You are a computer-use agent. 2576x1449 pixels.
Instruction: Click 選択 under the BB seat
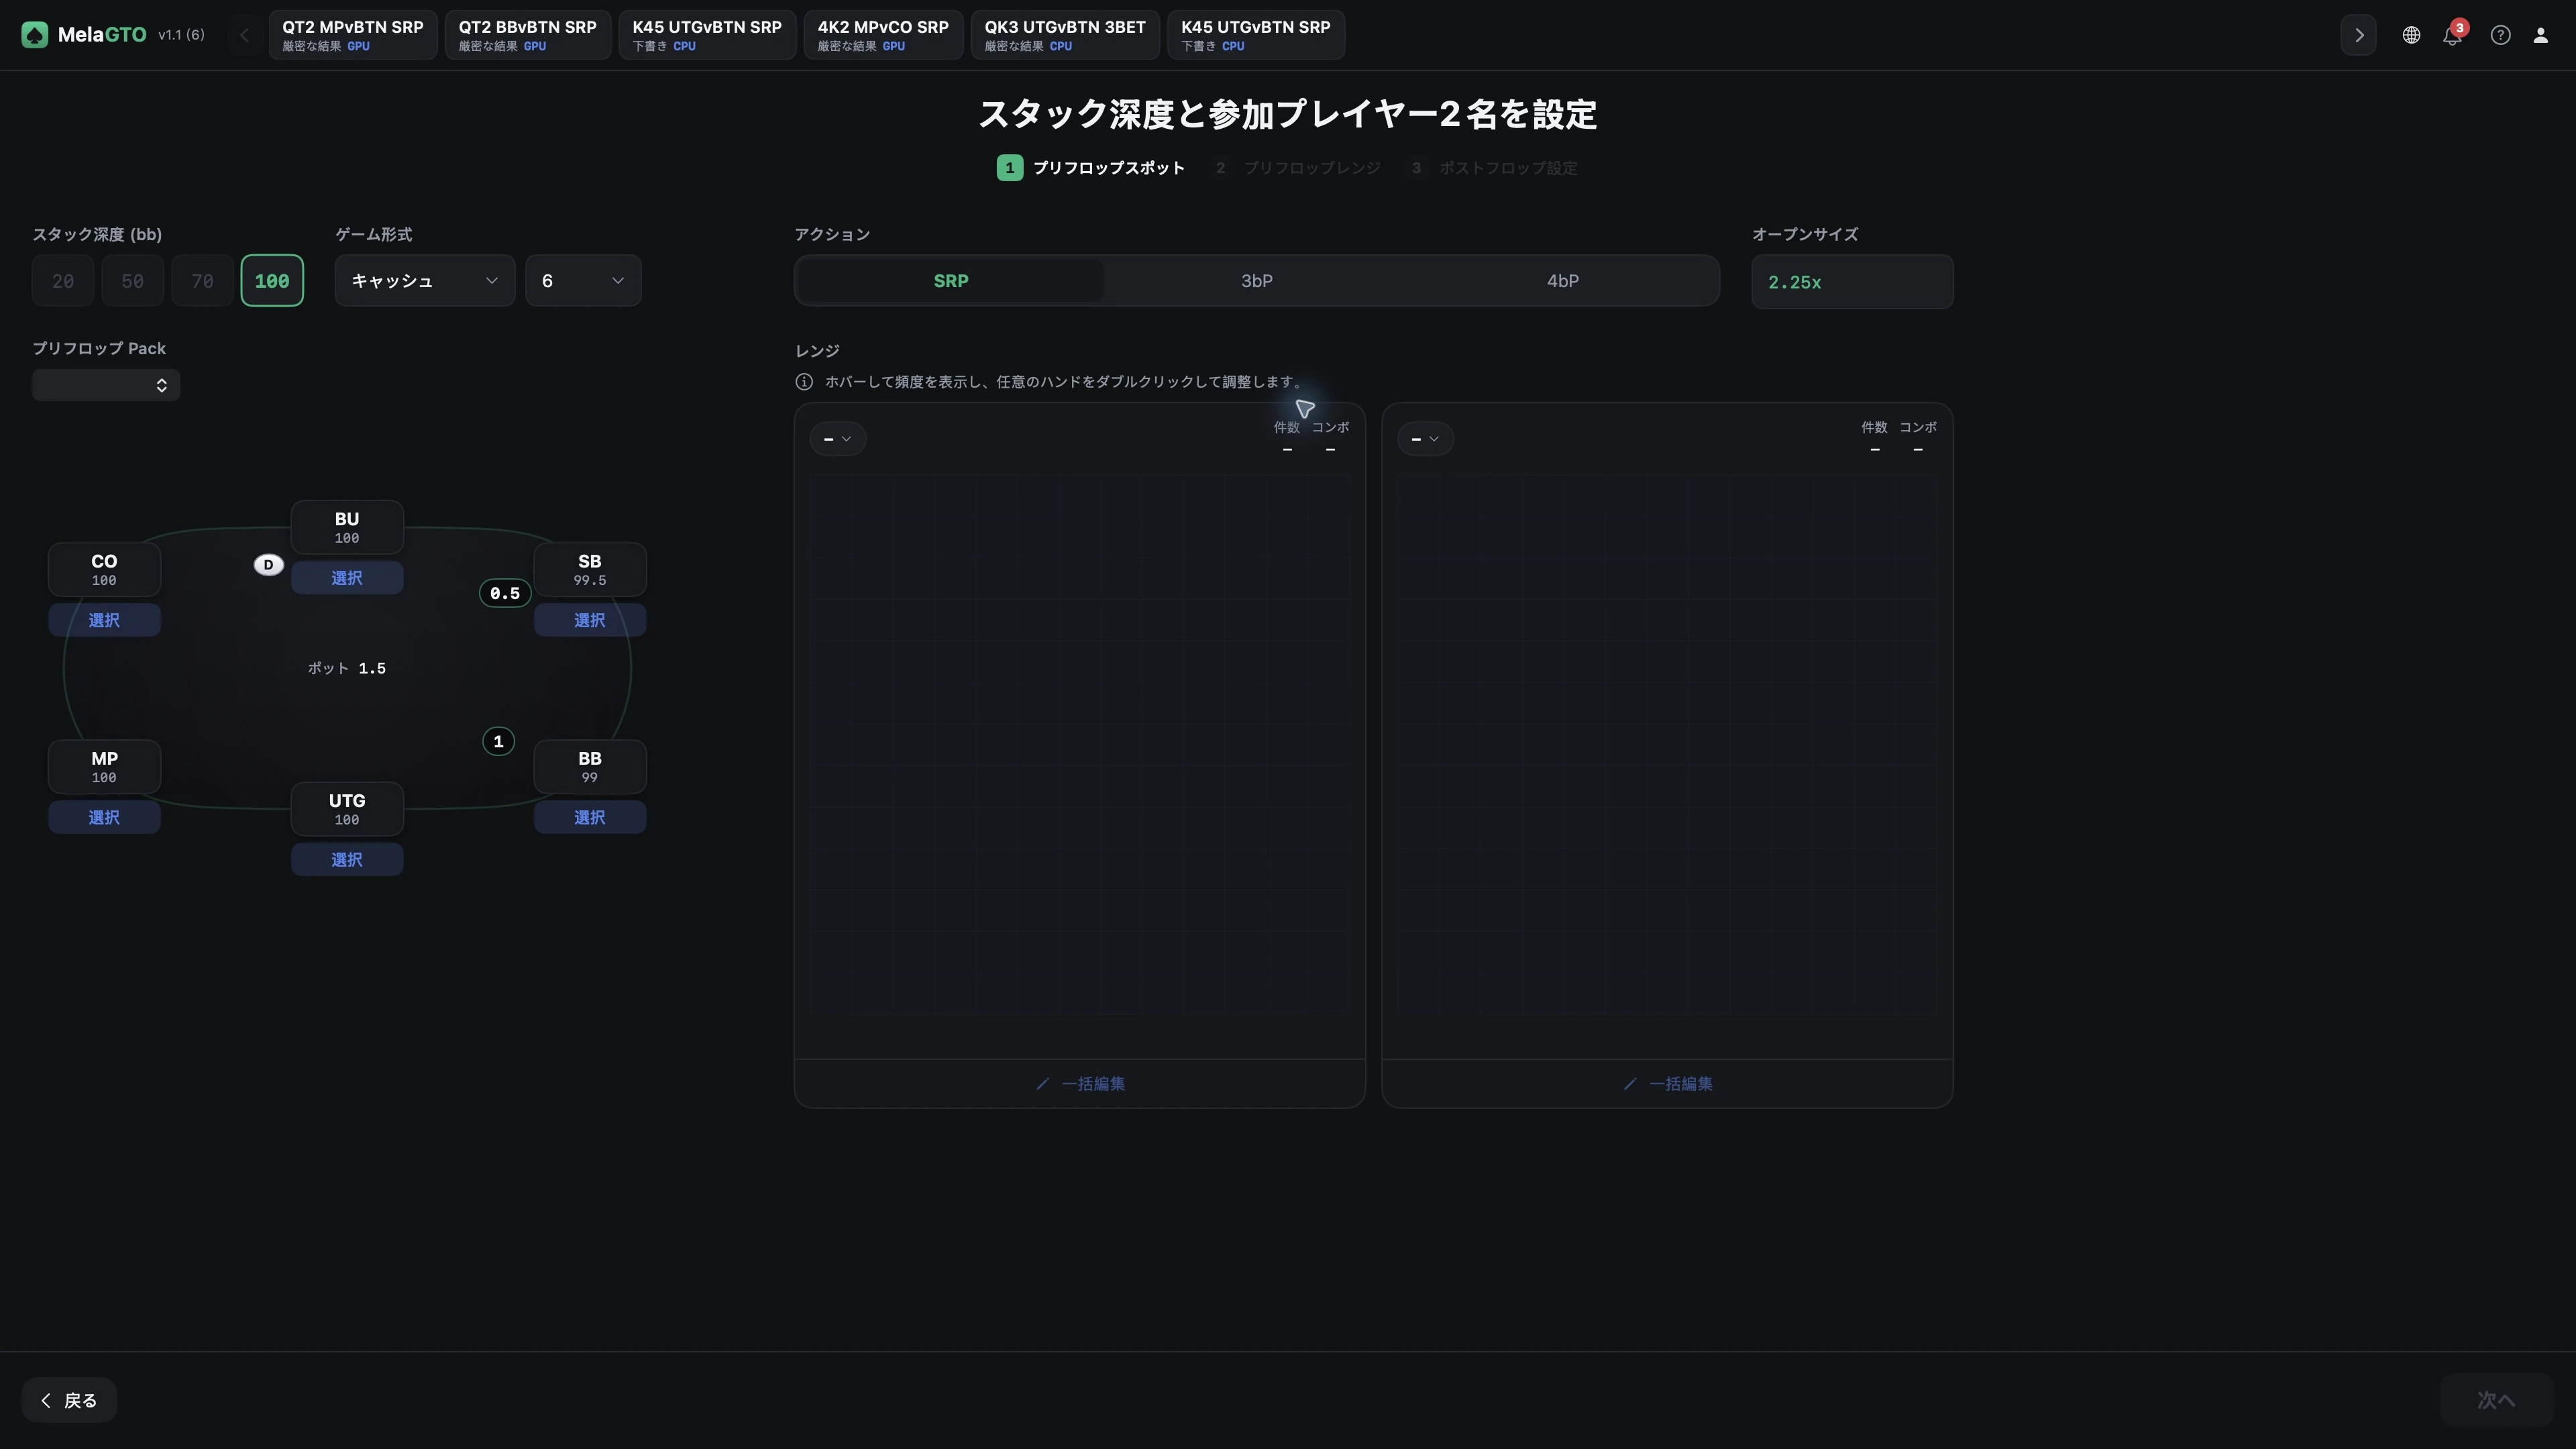pos(590,817)
